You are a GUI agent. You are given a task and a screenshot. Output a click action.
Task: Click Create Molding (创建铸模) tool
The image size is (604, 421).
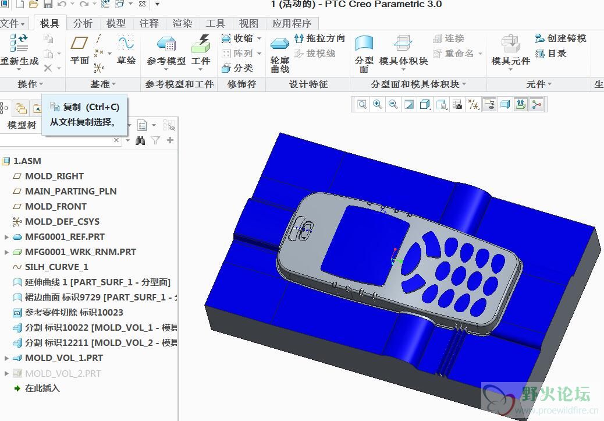(560, 38)
